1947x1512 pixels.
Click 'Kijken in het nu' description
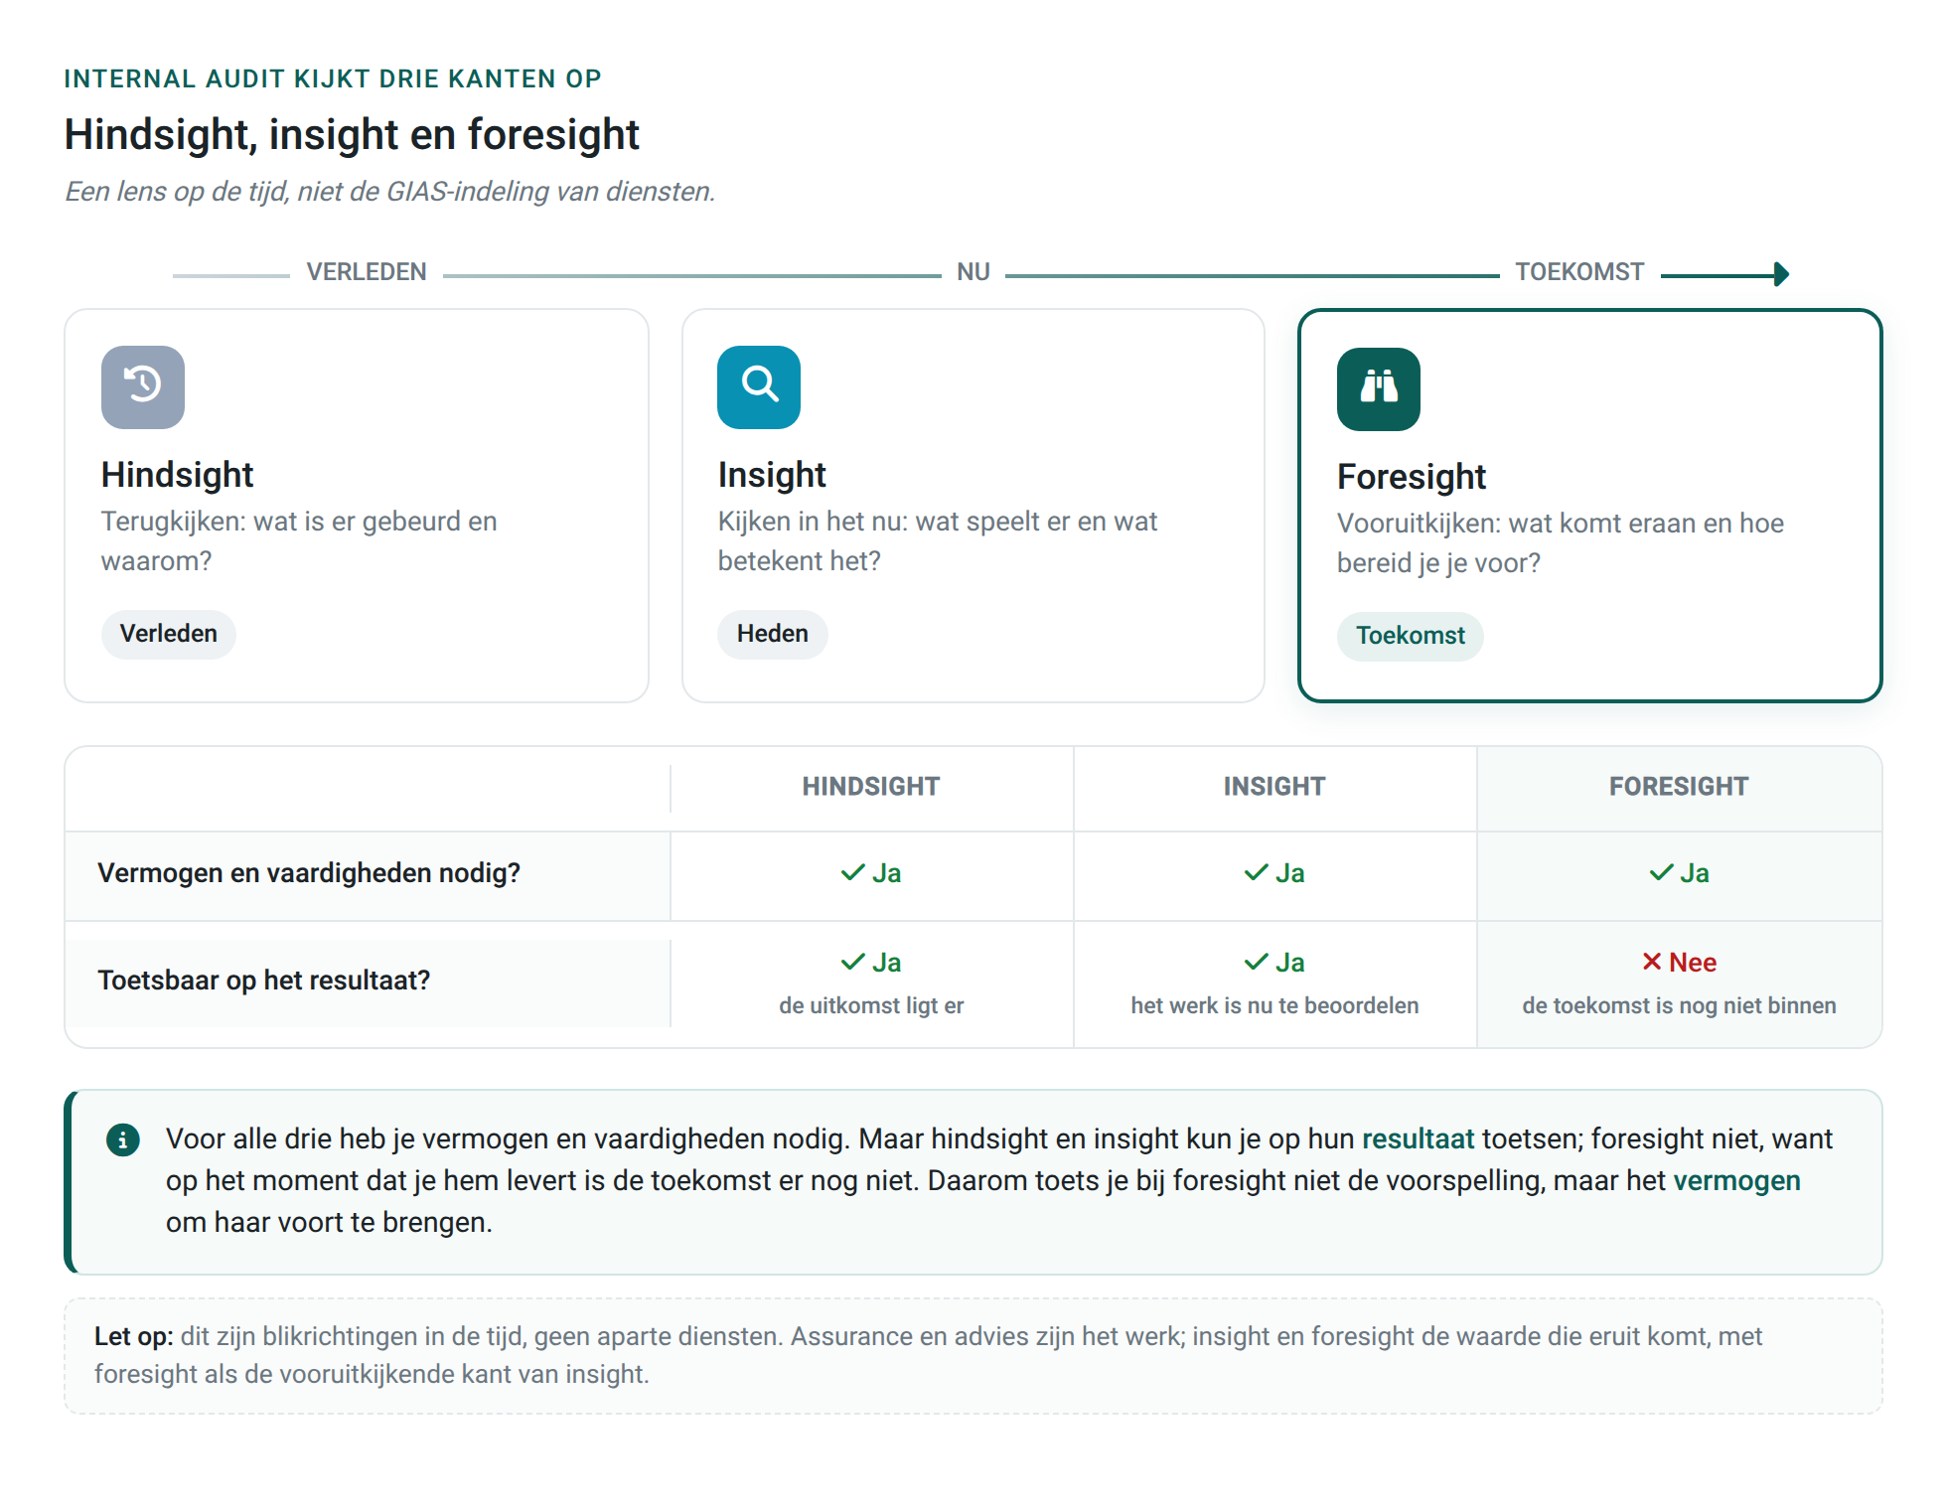(x=938, y=541)
